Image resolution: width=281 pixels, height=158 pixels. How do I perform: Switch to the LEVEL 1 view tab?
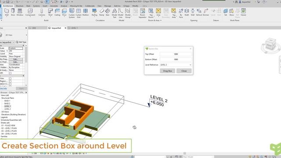[x=74, y=28]
